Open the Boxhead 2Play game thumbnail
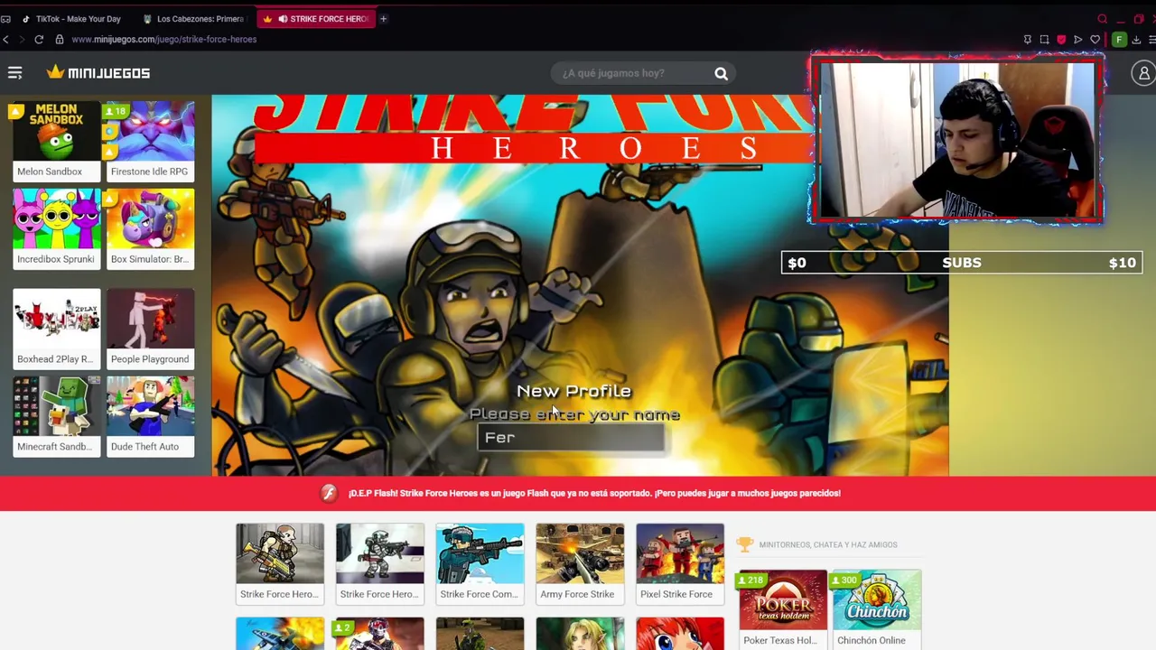This screenshot has width=1156, height=650. pos(56,329)
